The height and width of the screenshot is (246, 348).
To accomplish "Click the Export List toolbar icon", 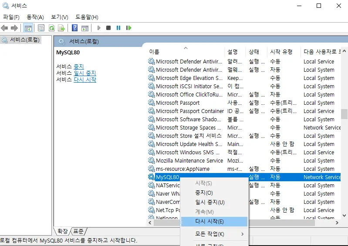I will point(61,28).
